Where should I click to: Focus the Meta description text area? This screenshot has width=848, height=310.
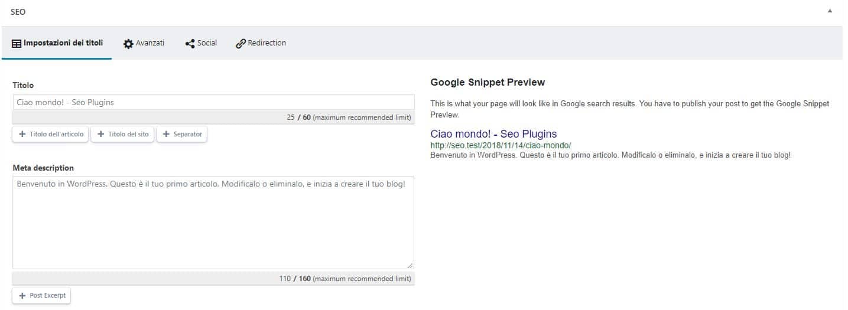pyautogui.click(x=213, y=223)
